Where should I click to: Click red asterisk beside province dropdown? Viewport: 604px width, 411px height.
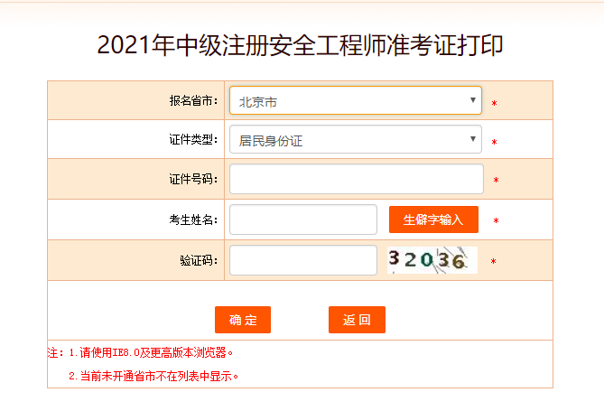coord(494,104)
